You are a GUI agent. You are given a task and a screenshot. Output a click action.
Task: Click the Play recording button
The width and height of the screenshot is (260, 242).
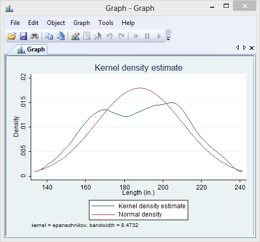159,36
